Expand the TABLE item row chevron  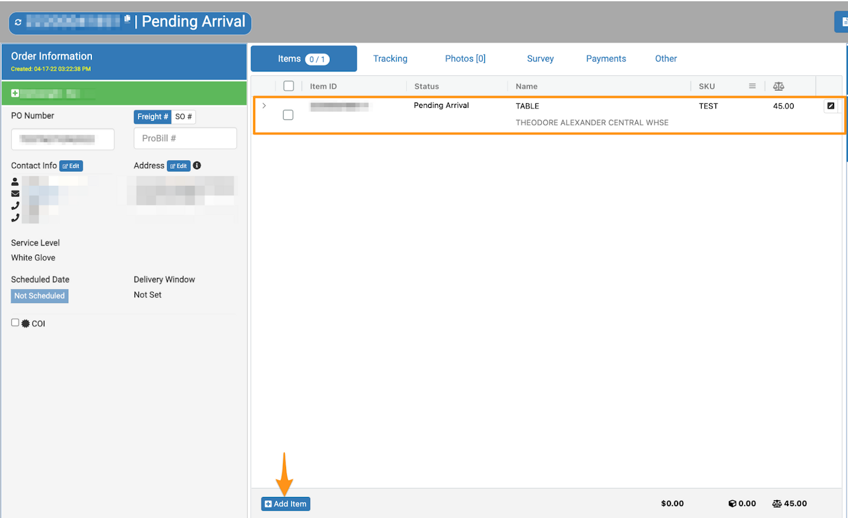(264, 106)
